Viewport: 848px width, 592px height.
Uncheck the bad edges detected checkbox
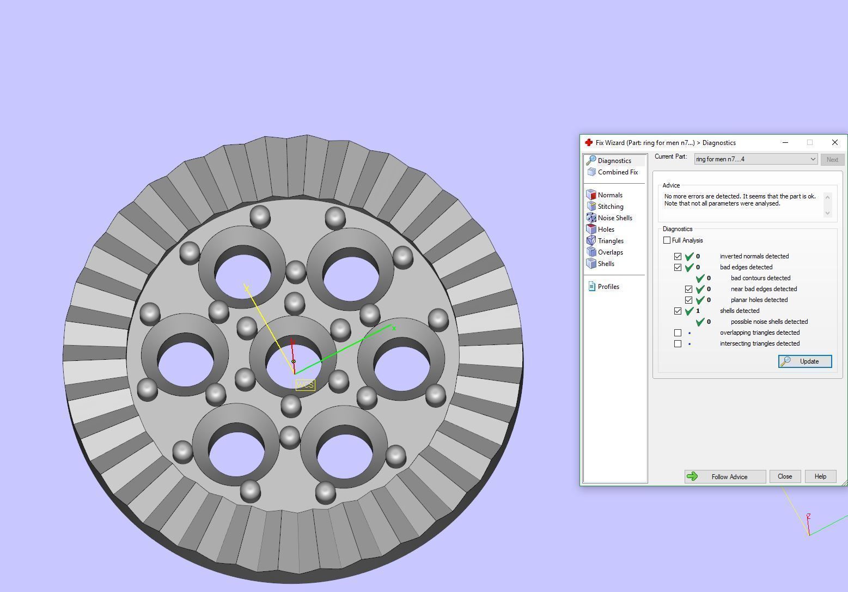tap(678, 267)
